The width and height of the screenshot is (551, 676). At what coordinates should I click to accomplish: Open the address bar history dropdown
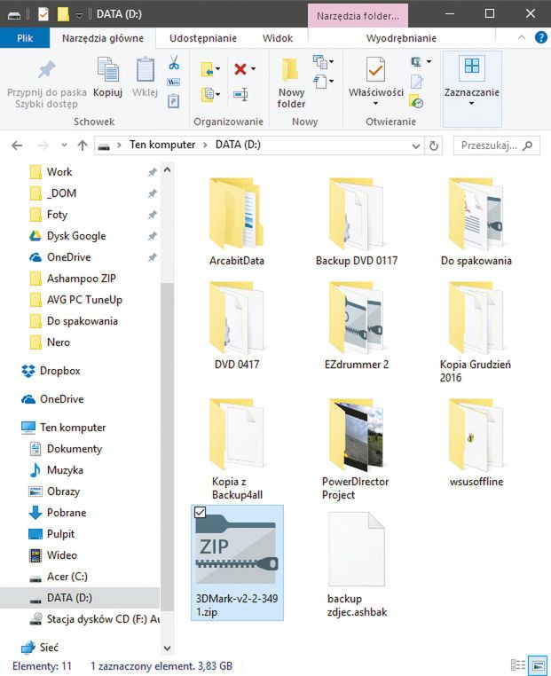pyautogui.click(x=416, y=145)
